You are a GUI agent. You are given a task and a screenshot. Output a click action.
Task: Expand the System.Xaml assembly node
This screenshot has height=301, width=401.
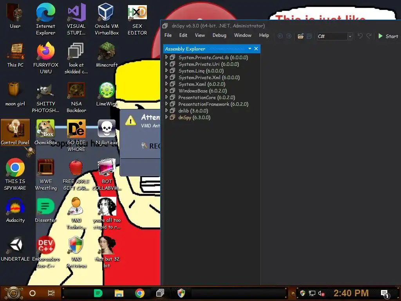166,84
